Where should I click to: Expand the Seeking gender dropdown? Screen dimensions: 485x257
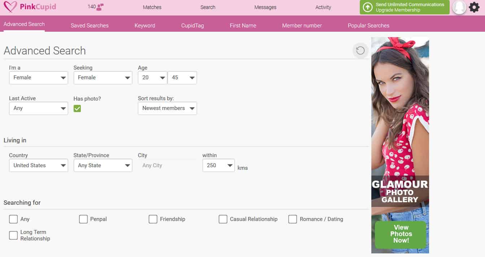pos(103,77)
